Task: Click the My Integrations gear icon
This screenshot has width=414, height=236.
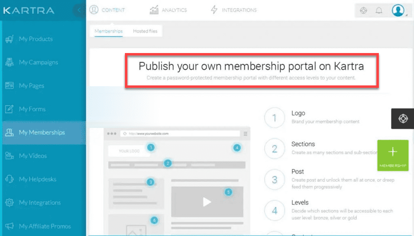Action: point(9,202)
